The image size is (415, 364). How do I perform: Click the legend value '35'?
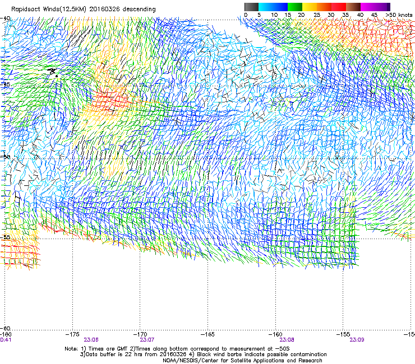pyautogui.click(x=345, y=15)
